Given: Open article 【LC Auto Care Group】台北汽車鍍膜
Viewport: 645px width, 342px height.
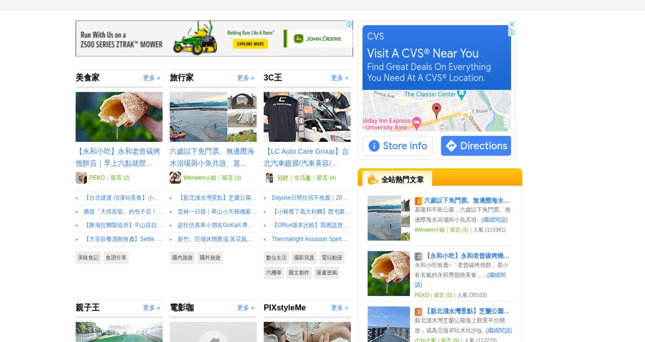Looking at the screenshot, I should pyautogui.click(x=306, y=157).
